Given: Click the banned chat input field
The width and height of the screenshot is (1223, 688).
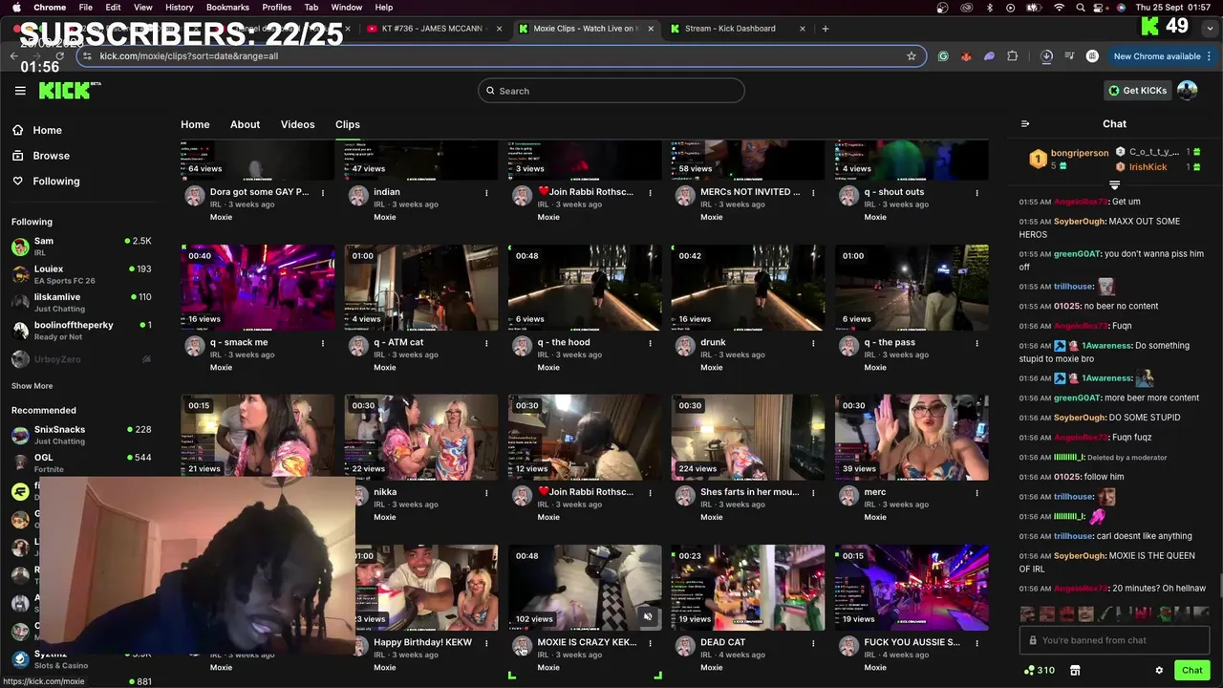Looking at the screenshot, I should (x=1114, y=640).
